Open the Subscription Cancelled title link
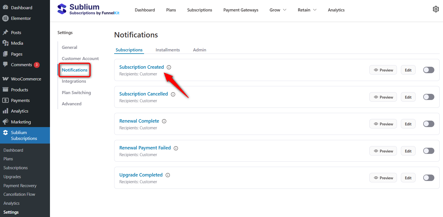This screenshot has height=217, width=443. click(143, 94)
